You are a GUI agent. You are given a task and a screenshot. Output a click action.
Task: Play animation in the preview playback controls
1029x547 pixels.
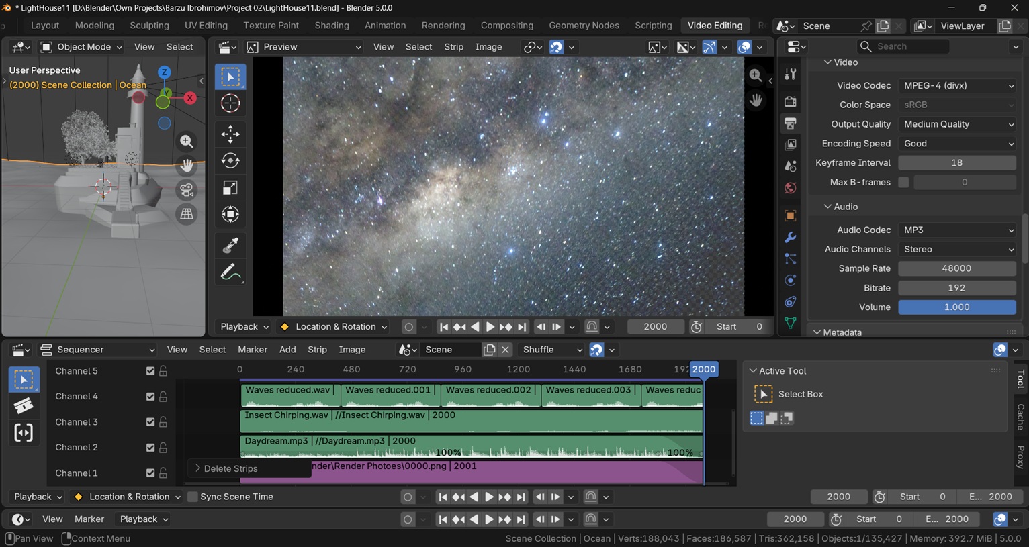[490, 327]
